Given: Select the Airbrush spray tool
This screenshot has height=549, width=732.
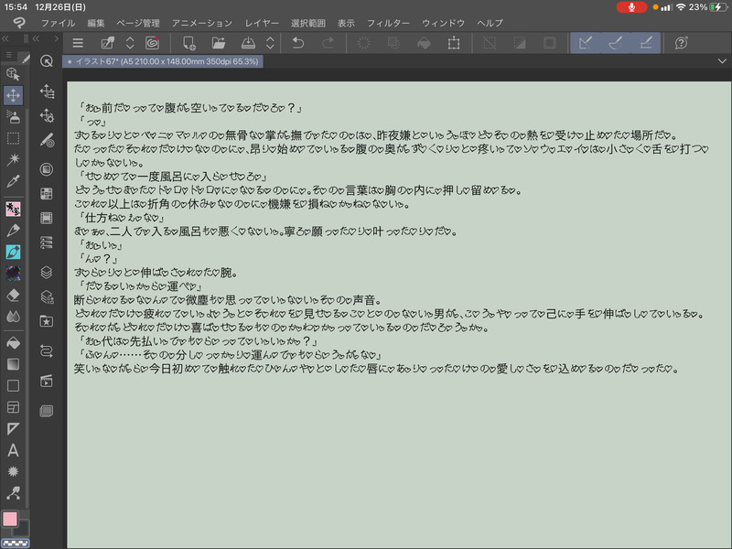Looking at the screenshot, I should pos(13,117).
